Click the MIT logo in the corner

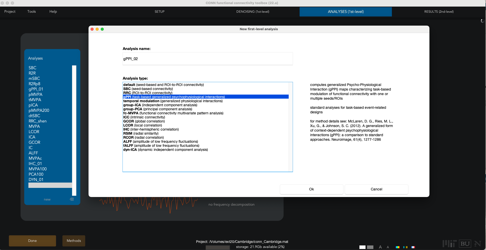(449, 244)
